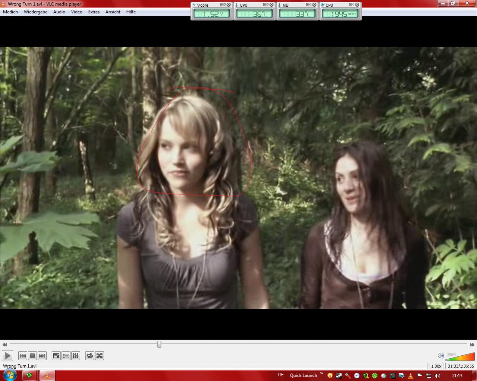Open the orange swirl tray icon
477x381 pixels.
330,375
